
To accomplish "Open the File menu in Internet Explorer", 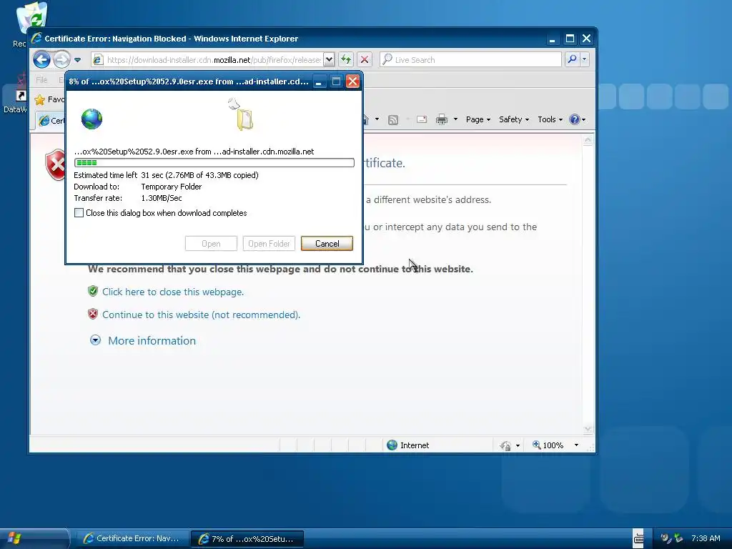I will tap(41, 80).
